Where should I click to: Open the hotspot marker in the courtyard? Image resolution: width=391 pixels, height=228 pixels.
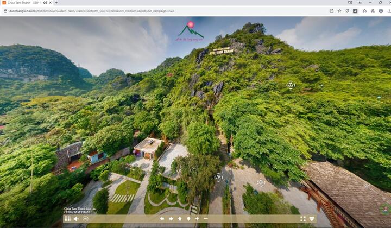point(261,183)
